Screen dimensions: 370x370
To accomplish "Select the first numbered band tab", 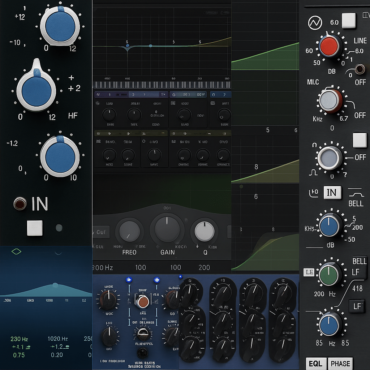I will tap(109, 94).
